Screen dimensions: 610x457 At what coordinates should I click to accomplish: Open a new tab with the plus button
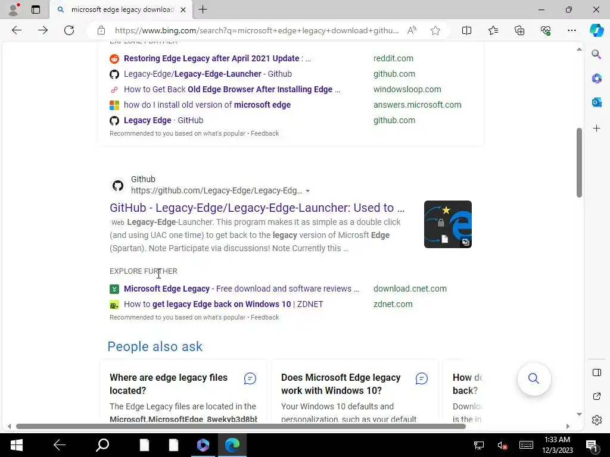203,10
